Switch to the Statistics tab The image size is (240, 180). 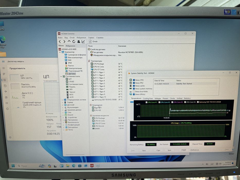coord(187,98)
